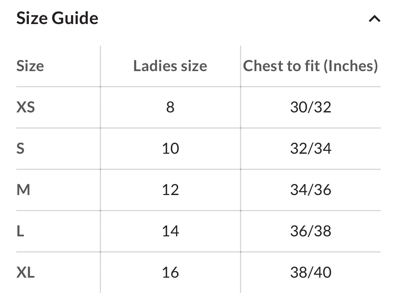Select ladies size 10 cell

coord(170,149)
